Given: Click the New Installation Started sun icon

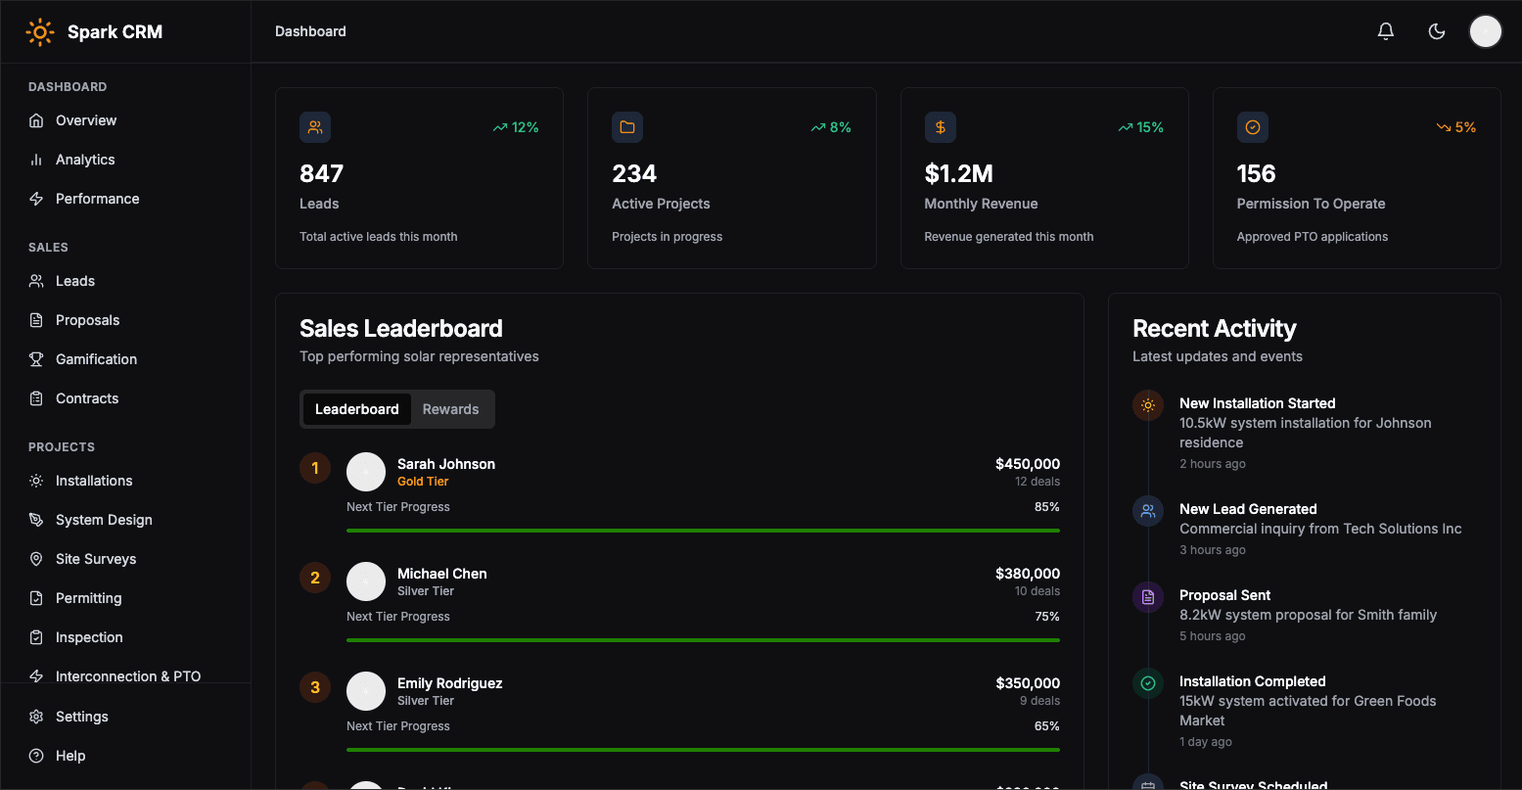Looking at the screenshot, I should 1148,405.
